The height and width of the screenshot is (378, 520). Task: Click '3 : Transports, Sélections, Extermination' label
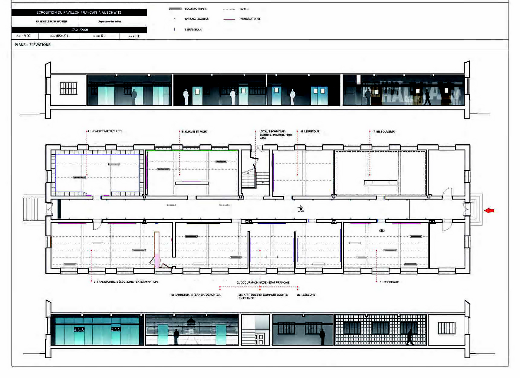tap(126, 282)
